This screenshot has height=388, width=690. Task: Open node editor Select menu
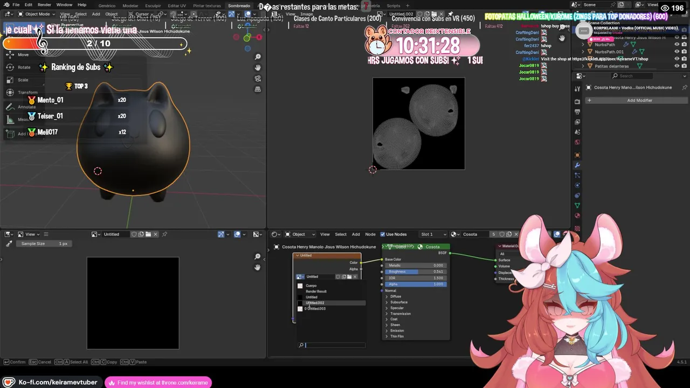341,234
